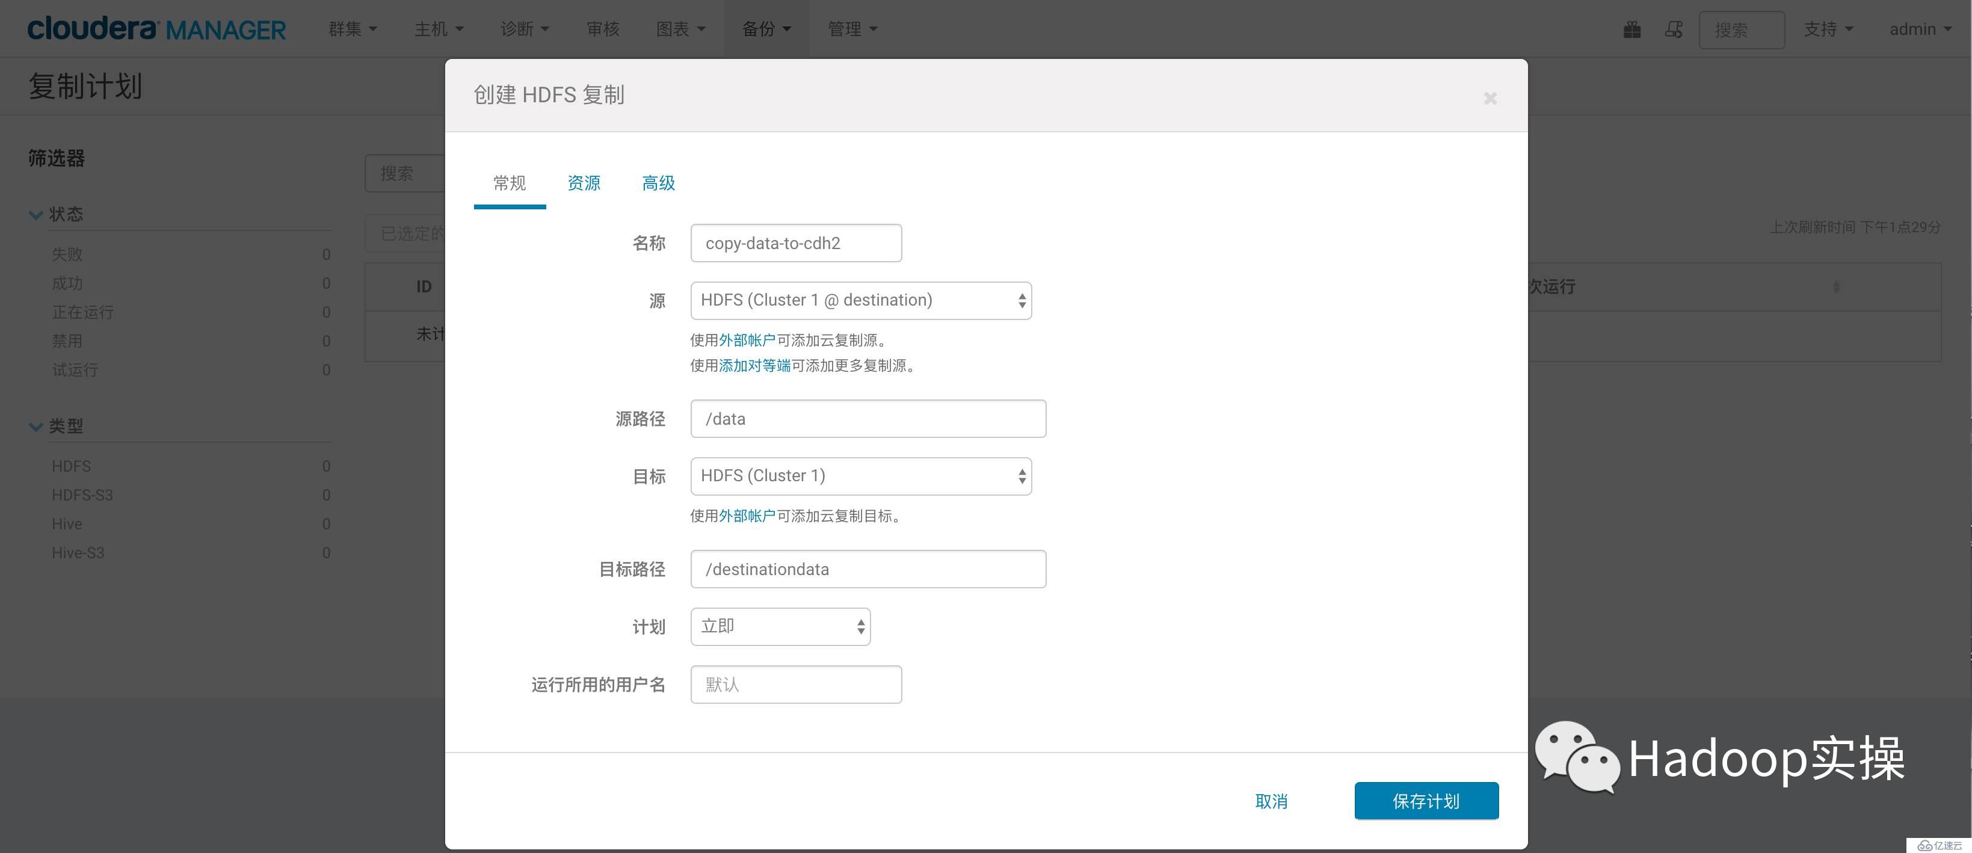Open the 支持 dropdown menu
The image size is (1972, 853).
point(1828,29)
